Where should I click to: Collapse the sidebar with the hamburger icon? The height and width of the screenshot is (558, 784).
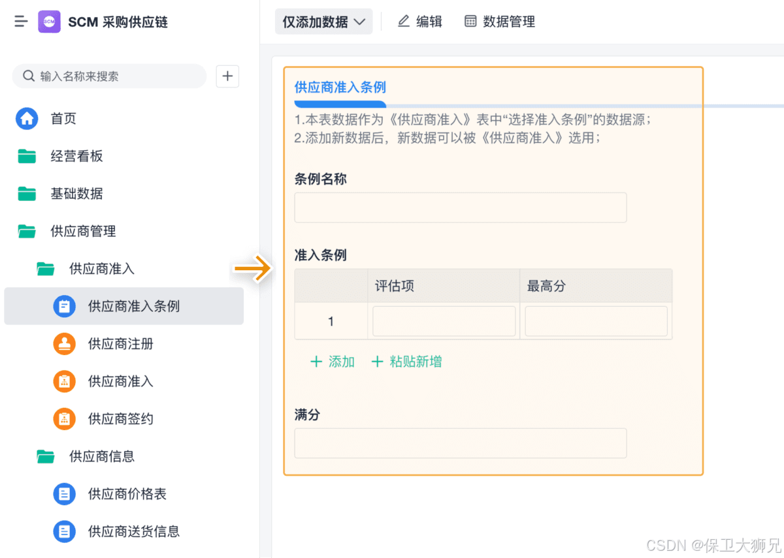(21, 22)
